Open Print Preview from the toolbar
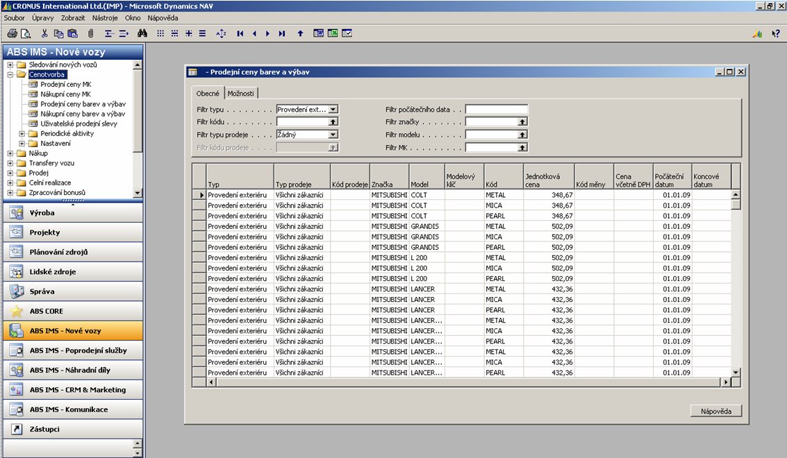The image size is (787, 458). 26,33
